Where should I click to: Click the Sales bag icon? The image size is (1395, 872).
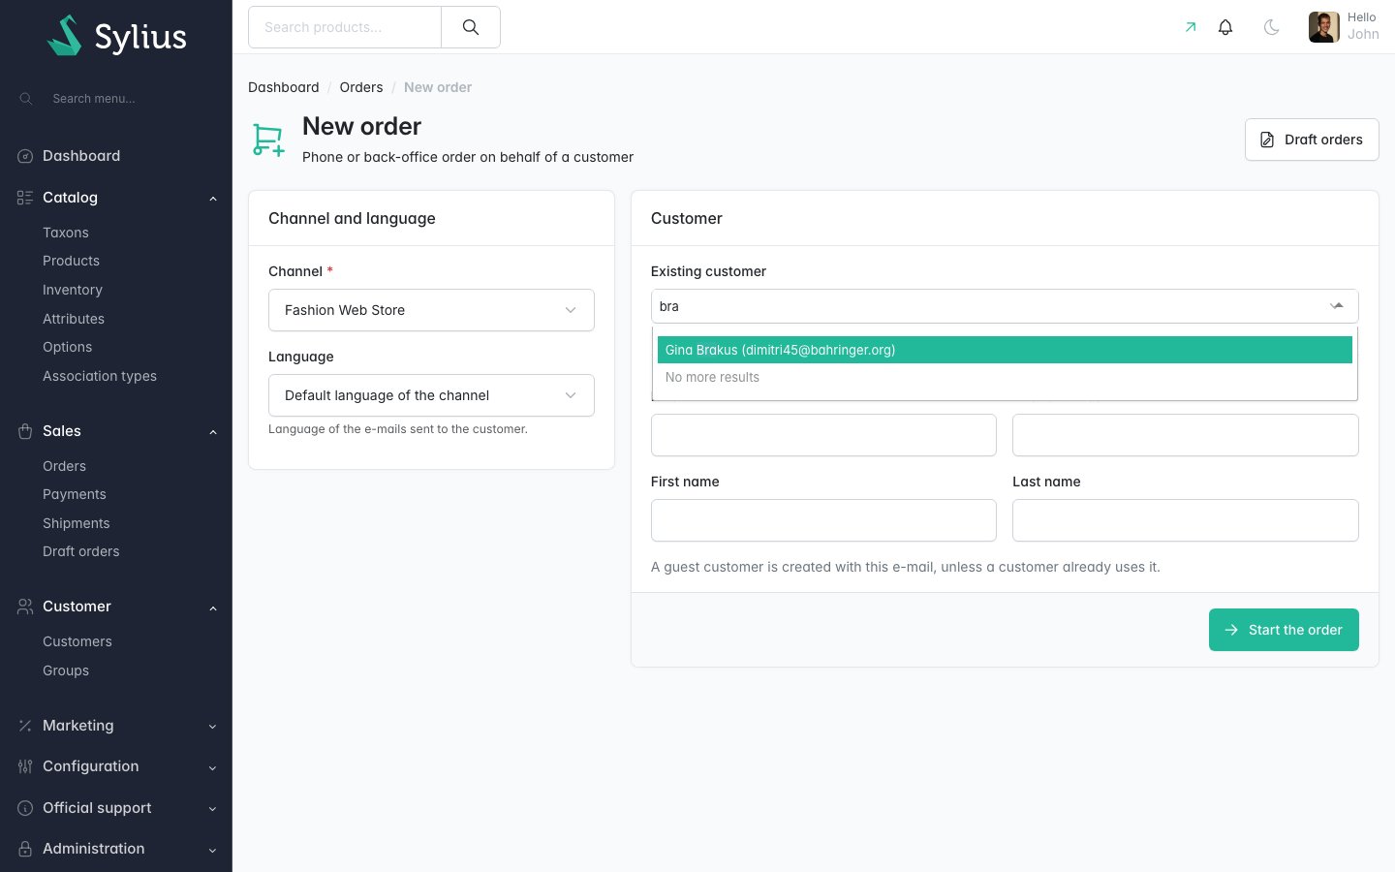(x=25, y=431)
